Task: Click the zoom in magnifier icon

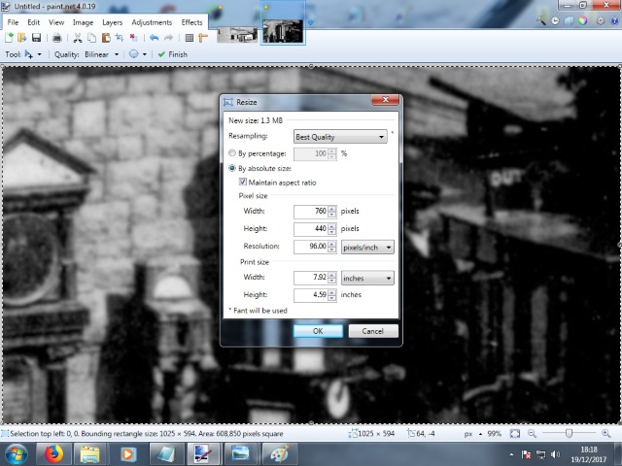Action: [605, 434]
